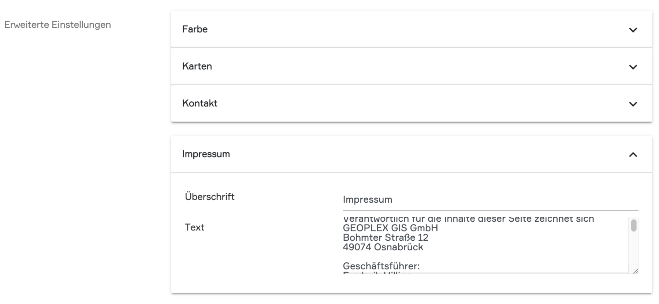
Task: Click the Überschrift field label
Action: pos(209,197)
